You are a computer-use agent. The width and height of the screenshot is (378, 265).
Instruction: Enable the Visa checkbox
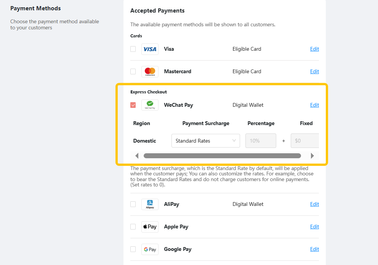click(133, 49)
